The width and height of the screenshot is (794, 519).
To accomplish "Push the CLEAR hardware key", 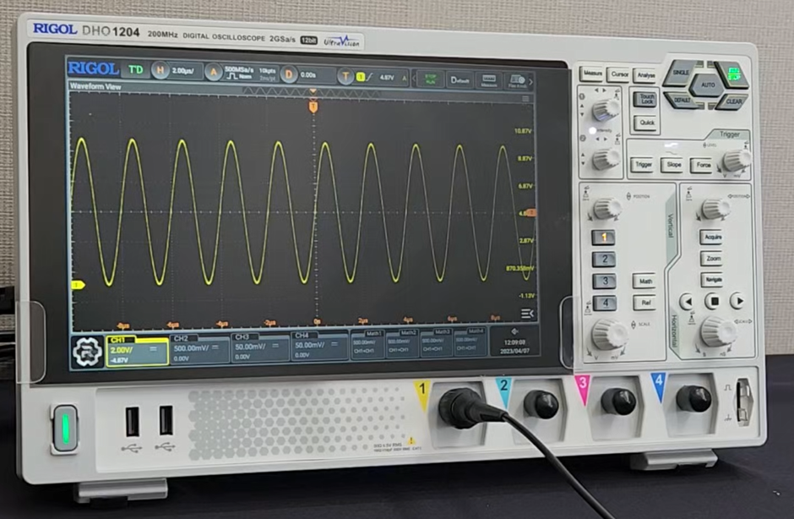I will 732,102.
